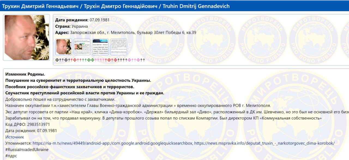The height and width of the screenshot is (160, 349).
Task: Click the 'Адрес: Запорожская обл.' address line
Action: pos(126,33)
